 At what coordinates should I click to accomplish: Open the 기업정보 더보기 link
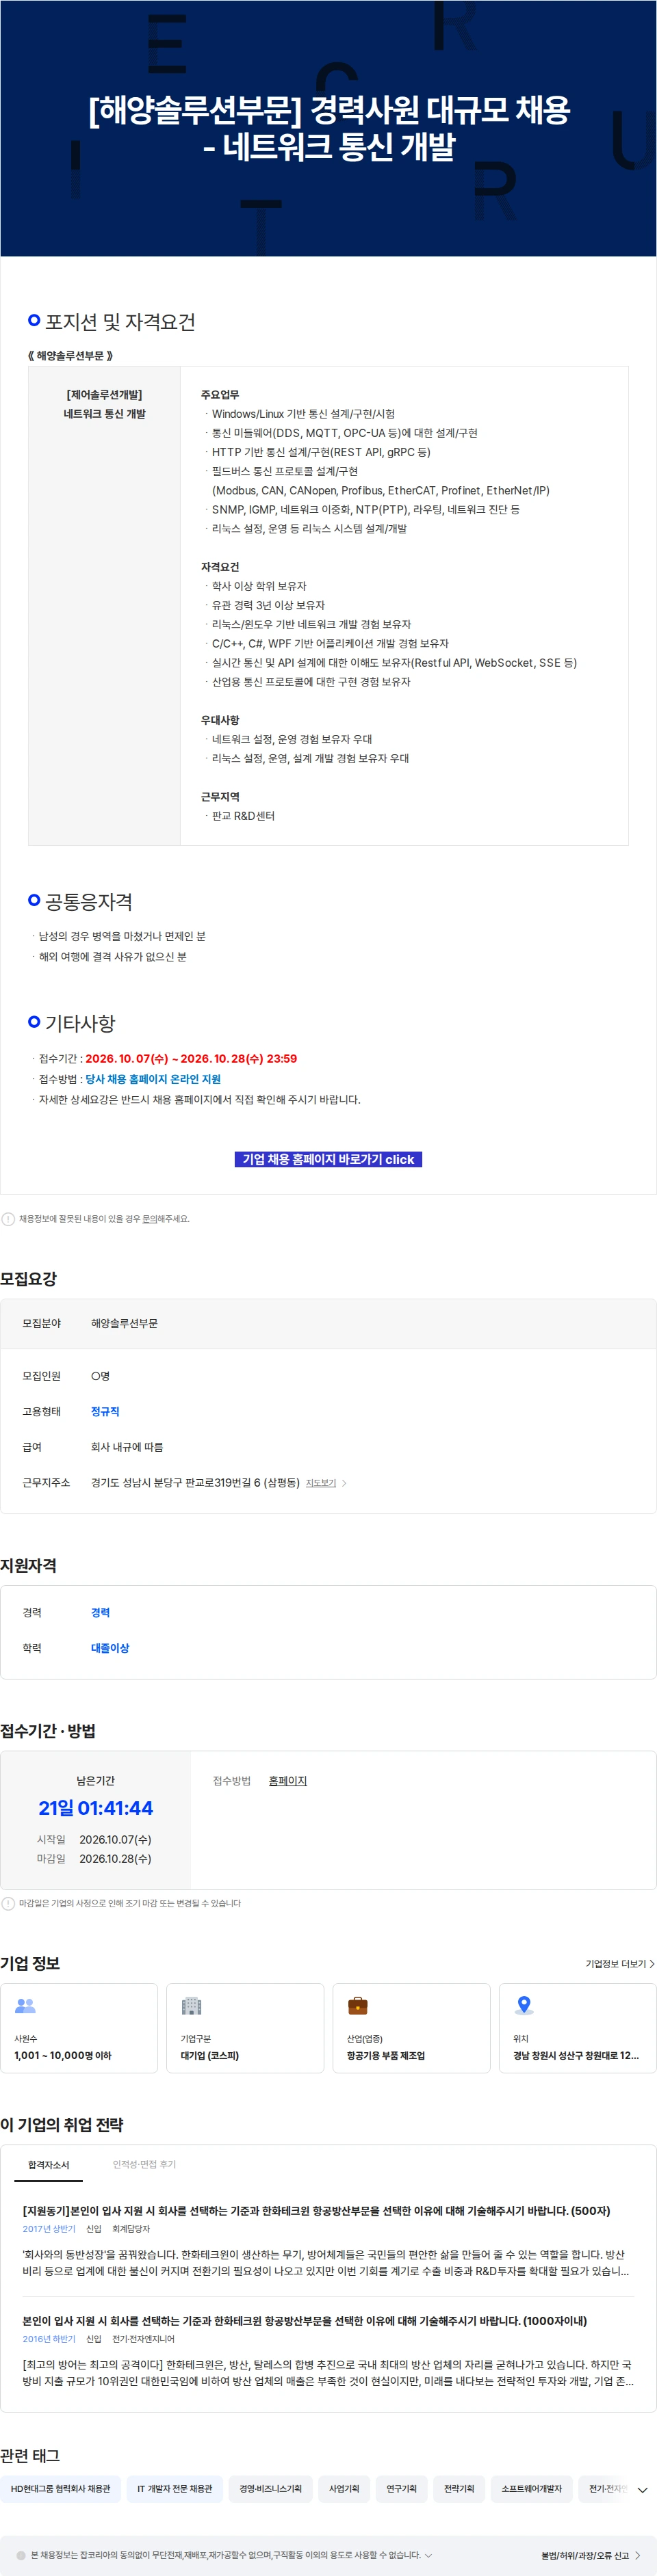click(620, 1964)
